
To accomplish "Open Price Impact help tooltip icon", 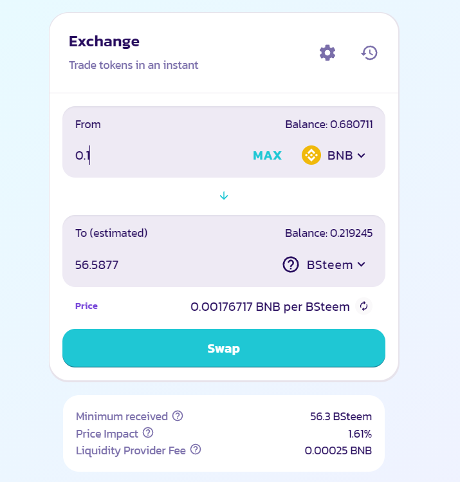I will click(x=148, y=433).
